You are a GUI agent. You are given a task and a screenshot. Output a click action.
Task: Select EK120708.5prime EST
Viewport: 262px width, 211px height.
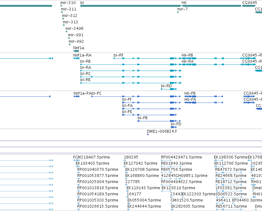point(126,173)
